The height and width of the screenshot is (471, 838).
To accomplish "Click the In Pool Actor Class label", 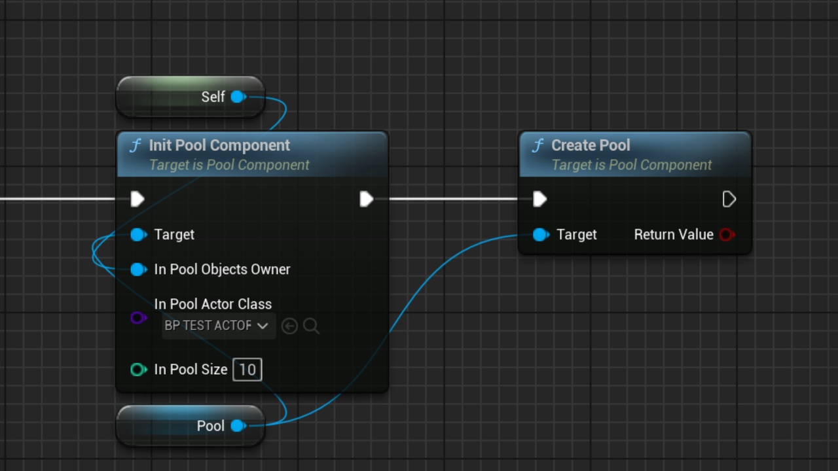I will (213, 304).
